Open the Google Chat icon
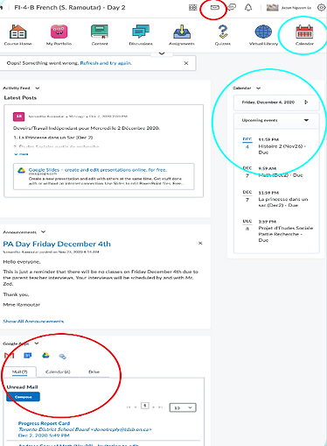The height and width of the screenshot is (446, 327). pyautogui.click(x=63, y=356)
